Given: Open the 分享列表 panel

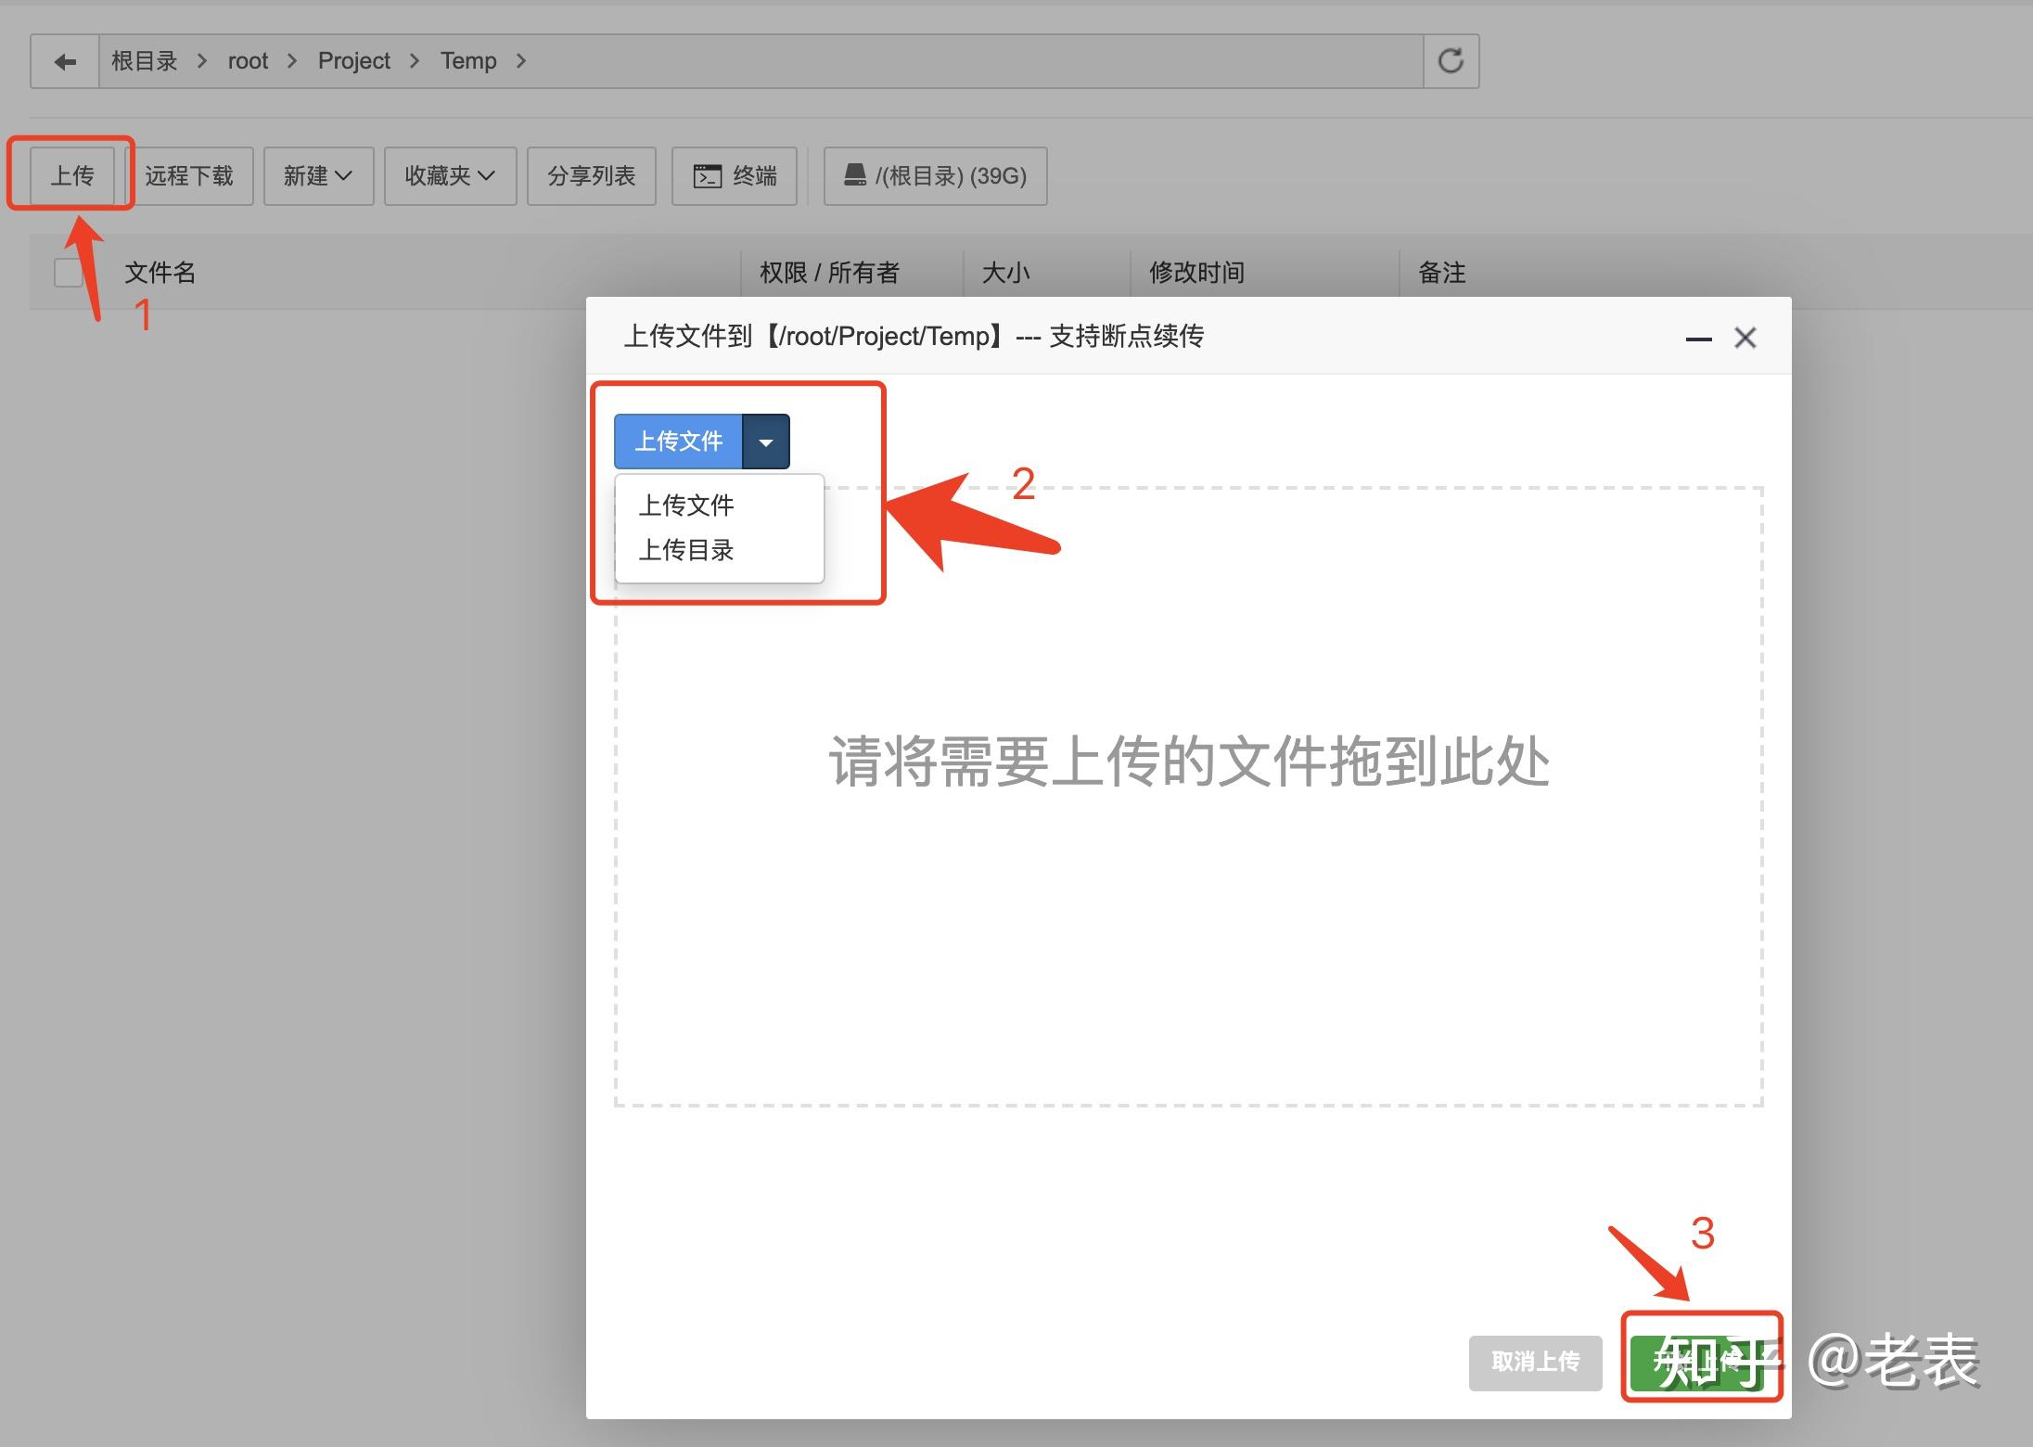Looking at the screenshot, I should pos(591,175).
